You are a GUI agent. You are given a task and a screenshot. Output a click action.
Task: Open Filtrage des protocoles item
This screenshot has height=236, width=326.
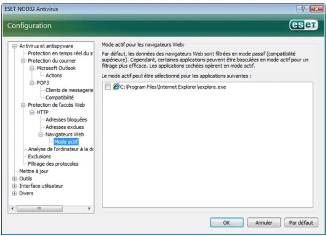53,164
